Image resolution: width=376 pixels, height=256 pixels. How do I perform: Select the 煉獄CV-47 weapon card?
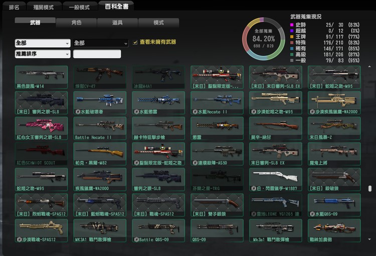coord(100,77)
